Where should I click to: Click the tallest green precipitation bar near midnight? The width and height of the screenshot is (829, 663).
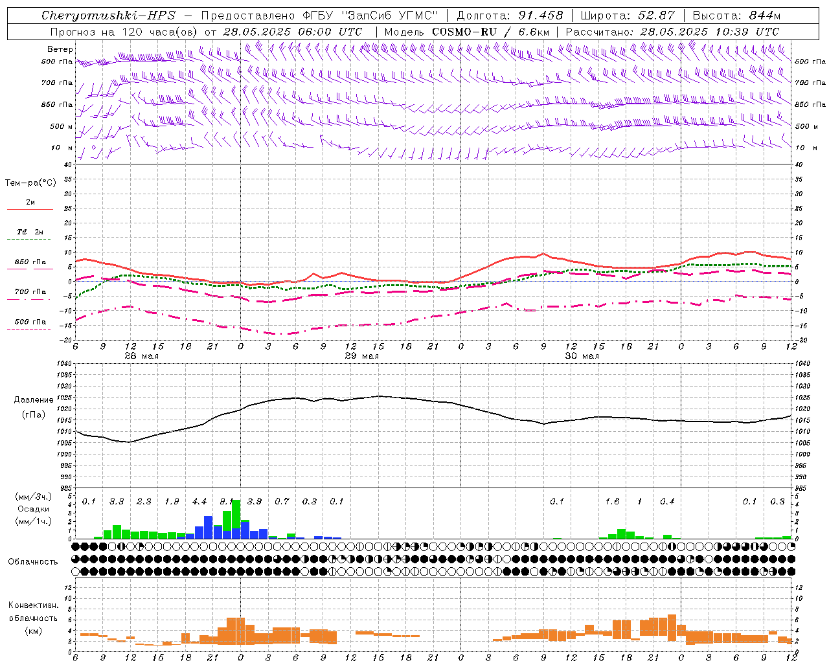coord(236,513)
